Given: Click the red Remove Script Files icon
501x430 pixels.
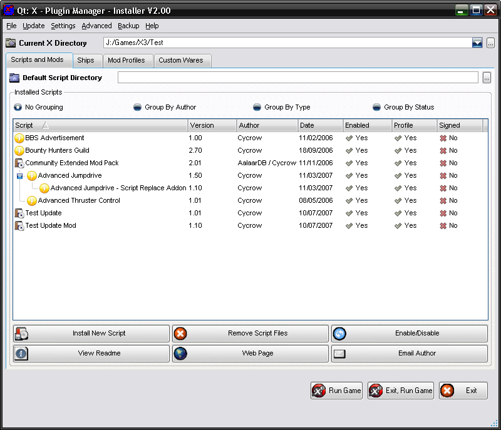Looking at the screenshot, I should [180, 333].
